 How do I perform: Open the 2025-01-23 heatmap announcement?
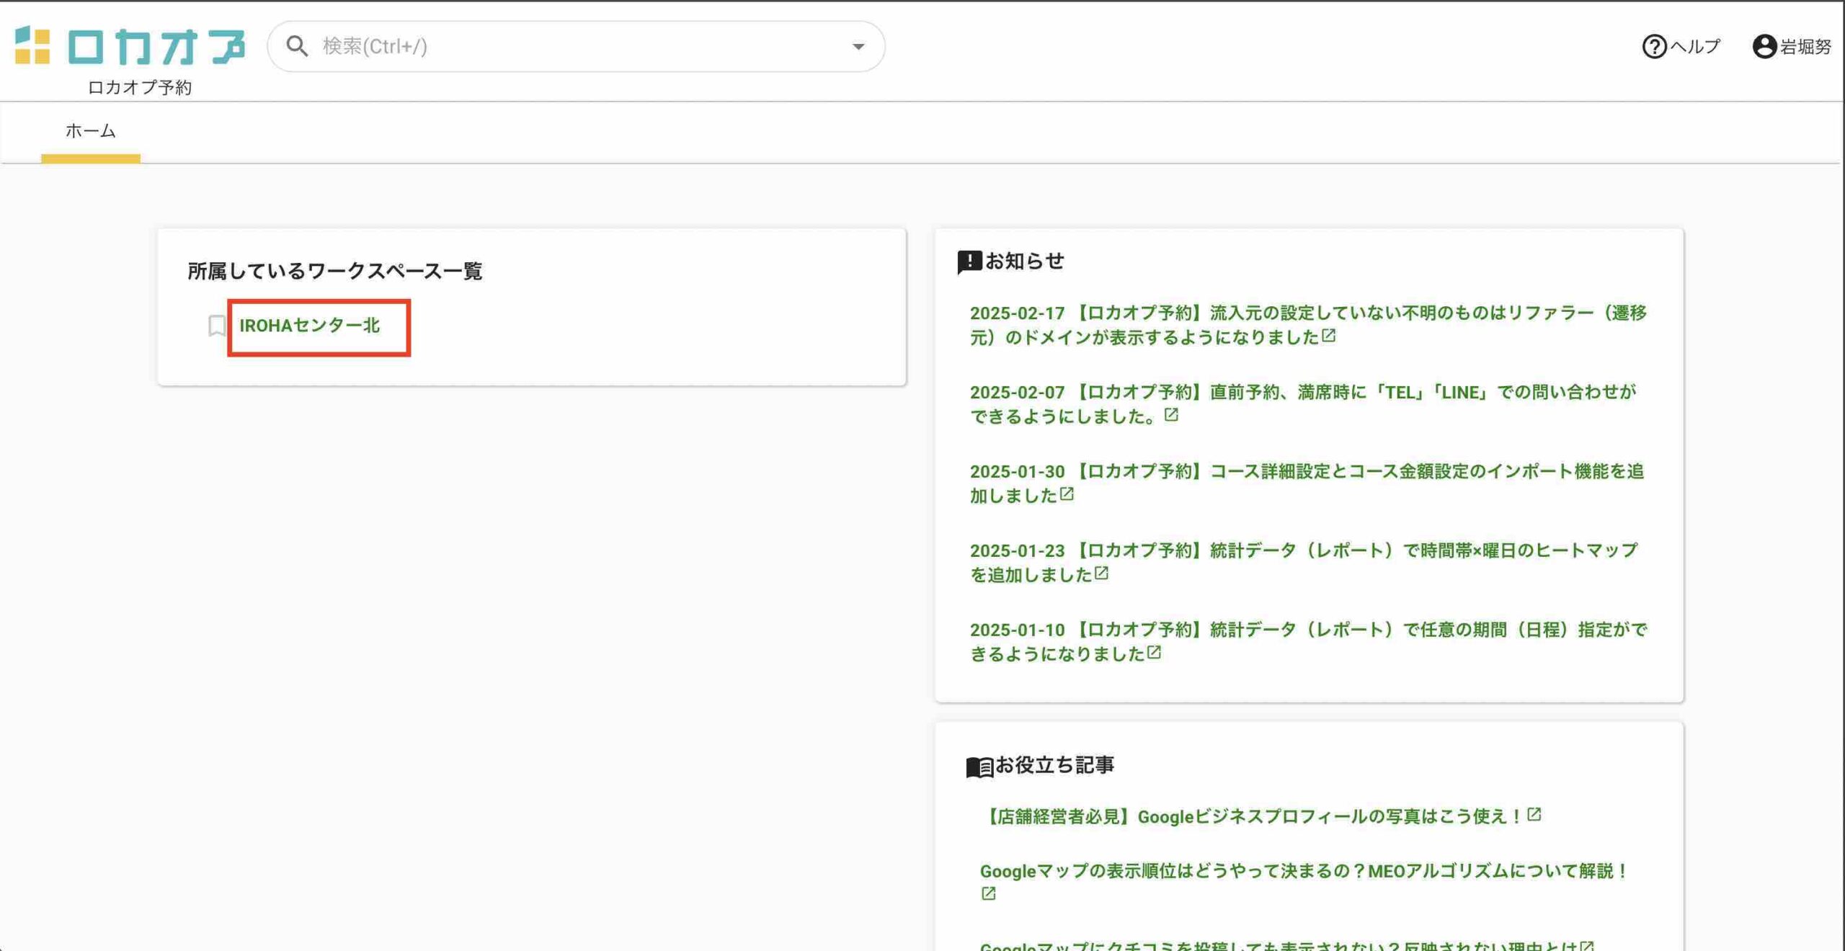click(1303, 551)
